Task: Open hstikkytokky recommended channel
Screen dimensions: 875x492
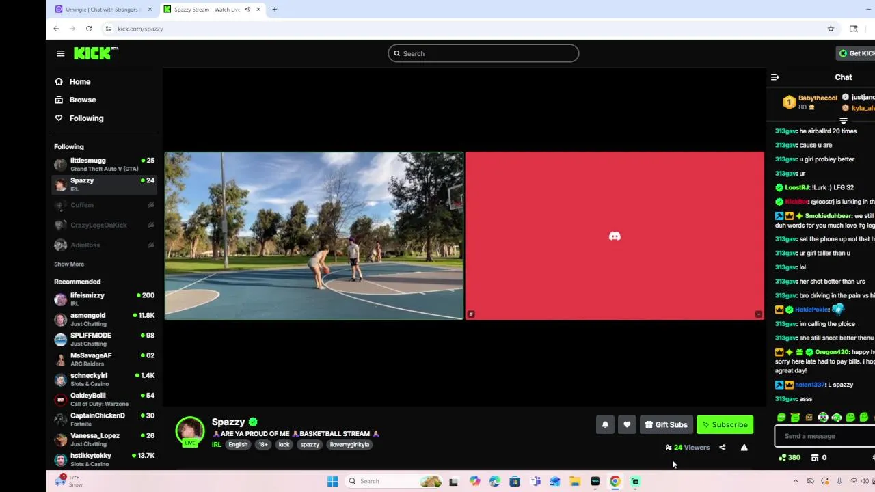Action: [105, 459]
